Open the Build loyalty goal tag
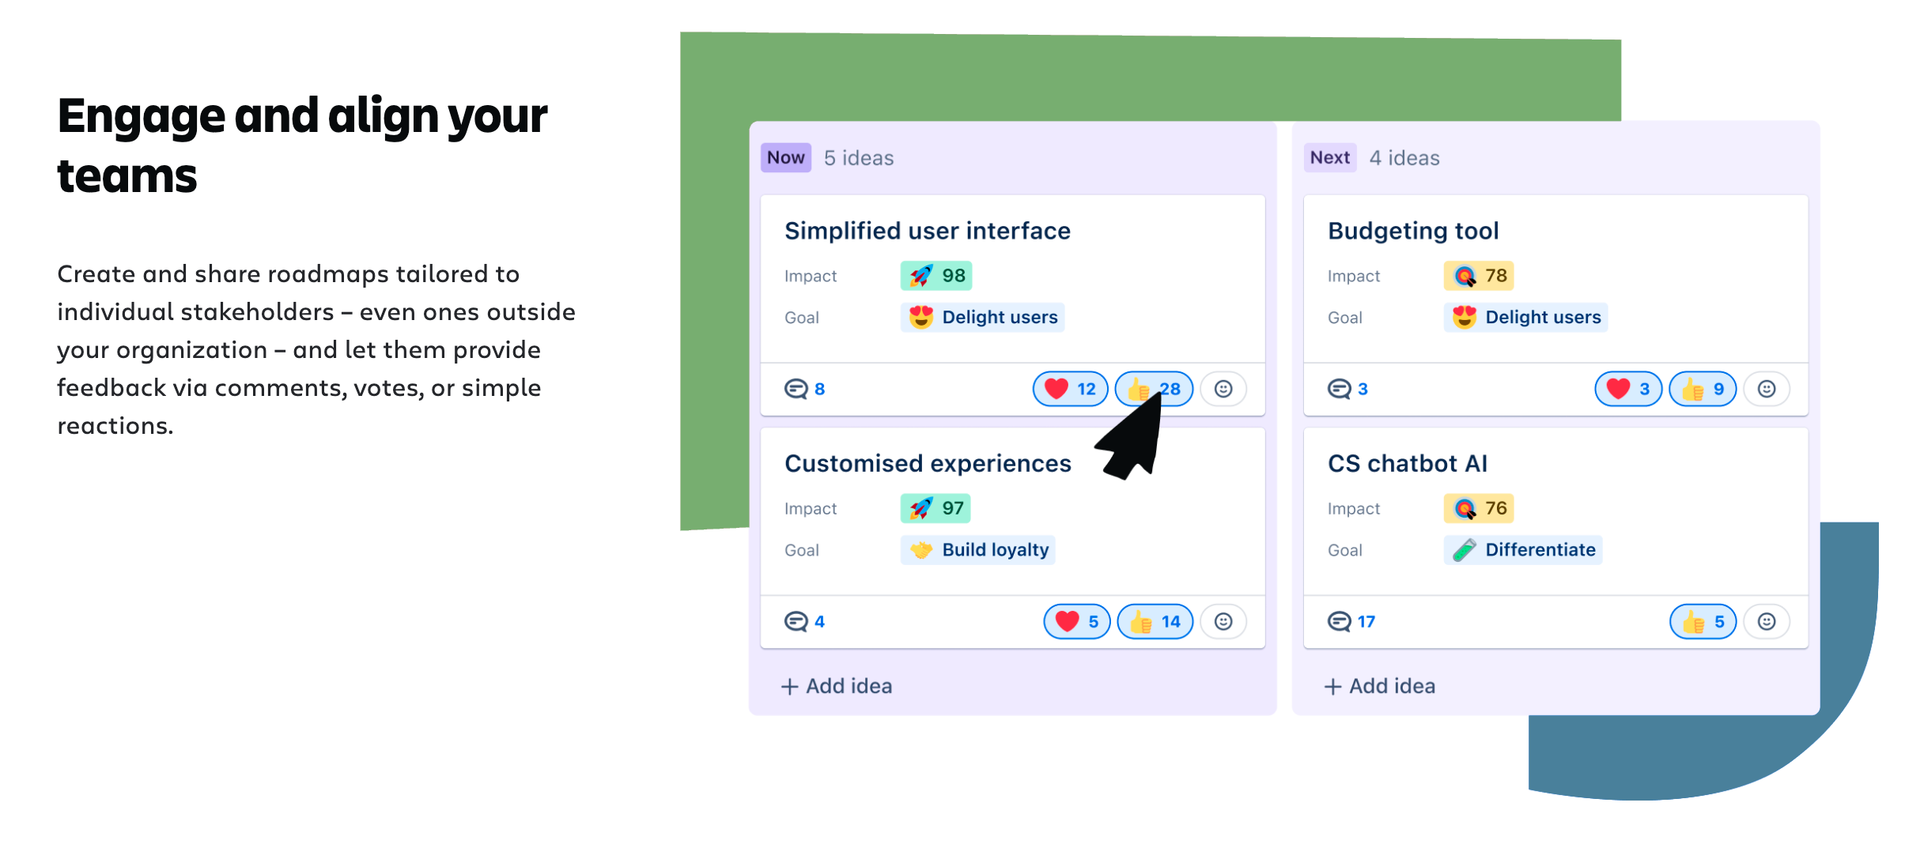The image size is (1920, 844). point(978,549)
